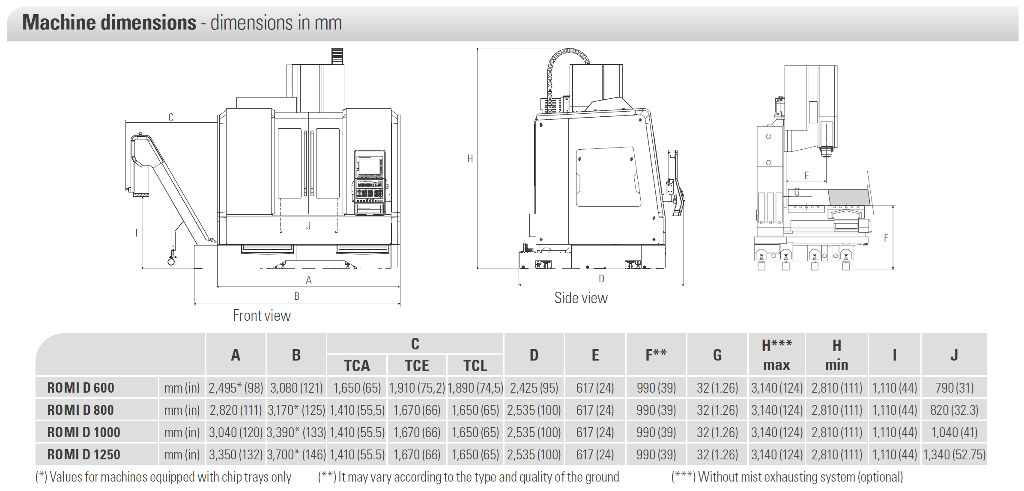Click the cell '3,390* (133)'

(296, 432)
